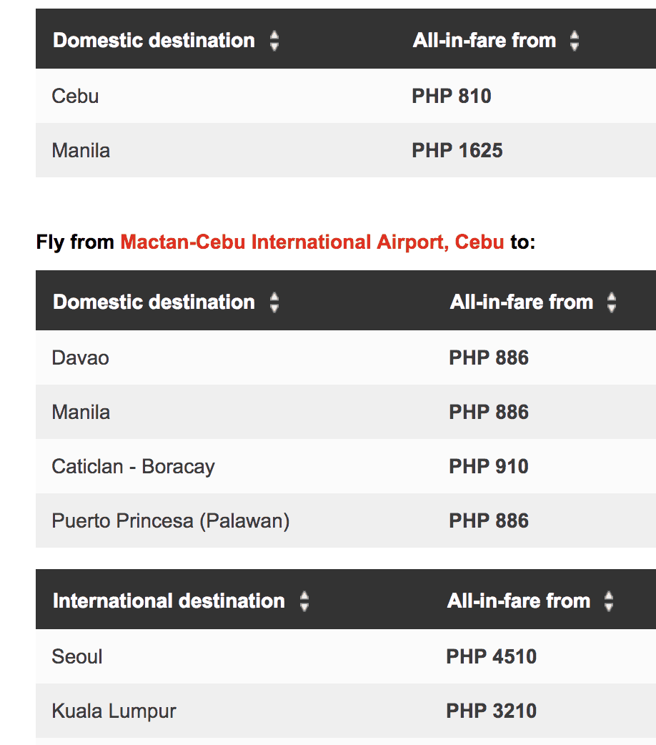The height and width of the screenshot is (745, 656).
Task: Select the Seoul international destination
Action: point(77,656)
